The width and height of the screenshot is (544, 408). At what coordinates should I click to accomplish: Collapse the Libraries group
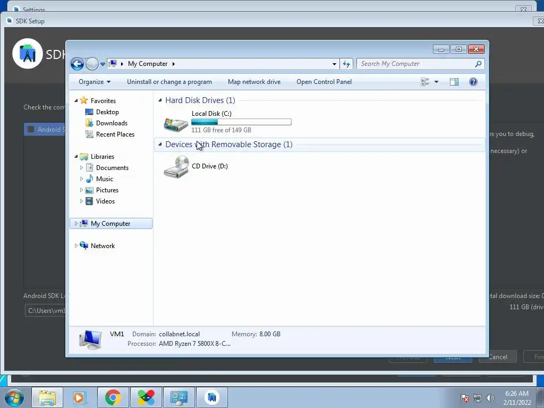coord(76,157)
